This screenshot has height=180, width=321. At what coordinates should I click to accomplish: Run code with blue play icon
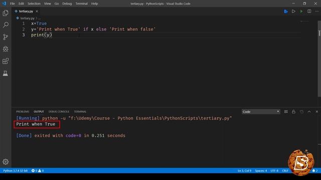(x=286, y=11)
